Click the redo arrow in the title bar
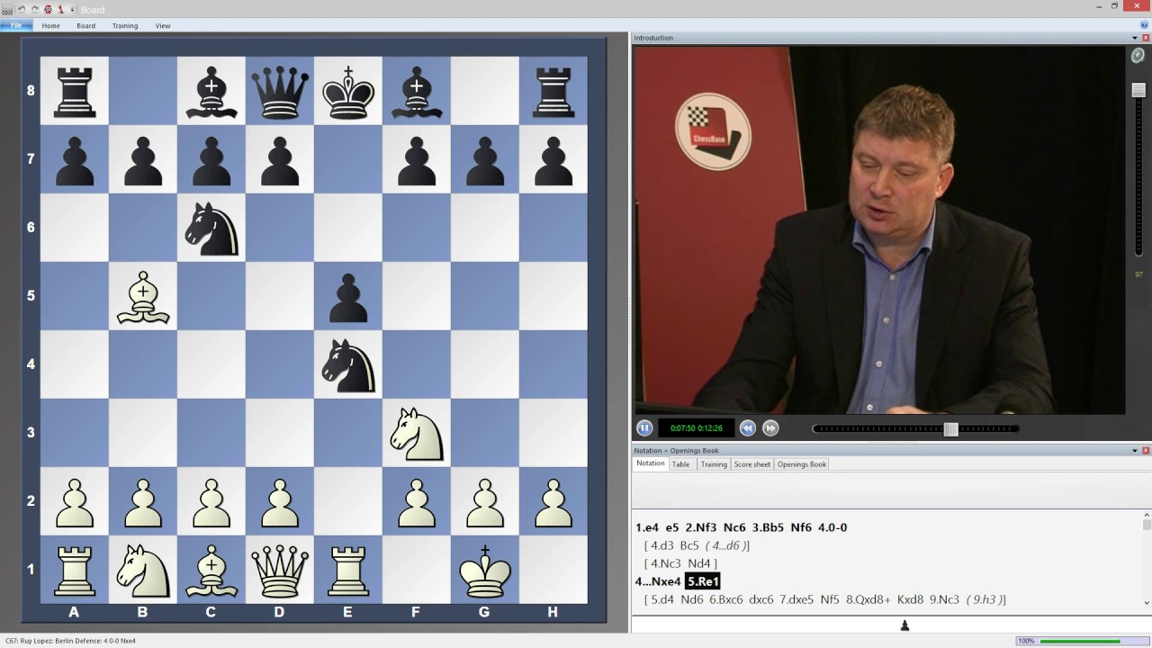This screenshot has width=1152, height=648. pyautogui.click(x=34, y=9)
